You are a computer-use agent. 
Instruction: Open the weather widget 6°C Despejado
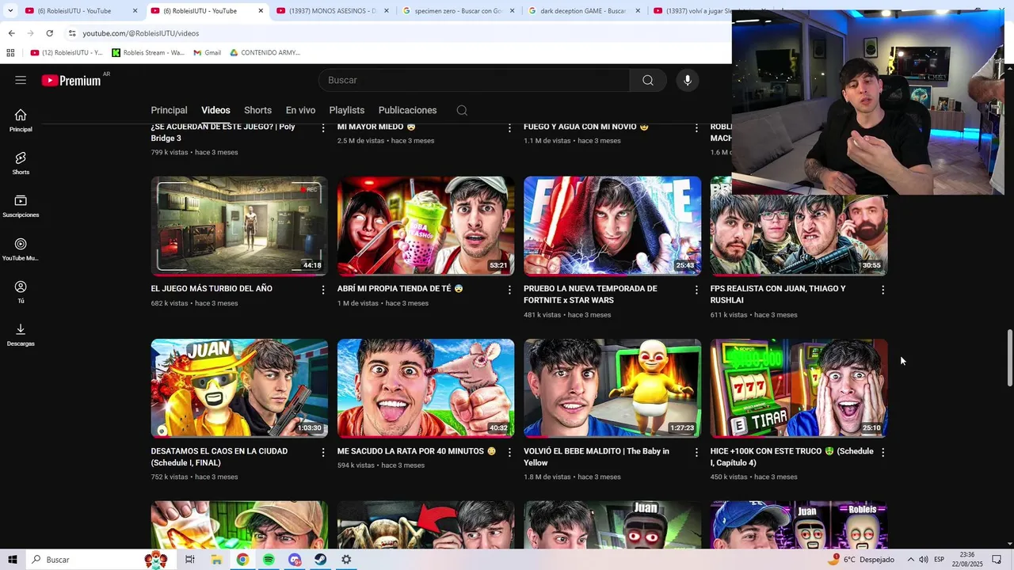[x=863, y=560]
